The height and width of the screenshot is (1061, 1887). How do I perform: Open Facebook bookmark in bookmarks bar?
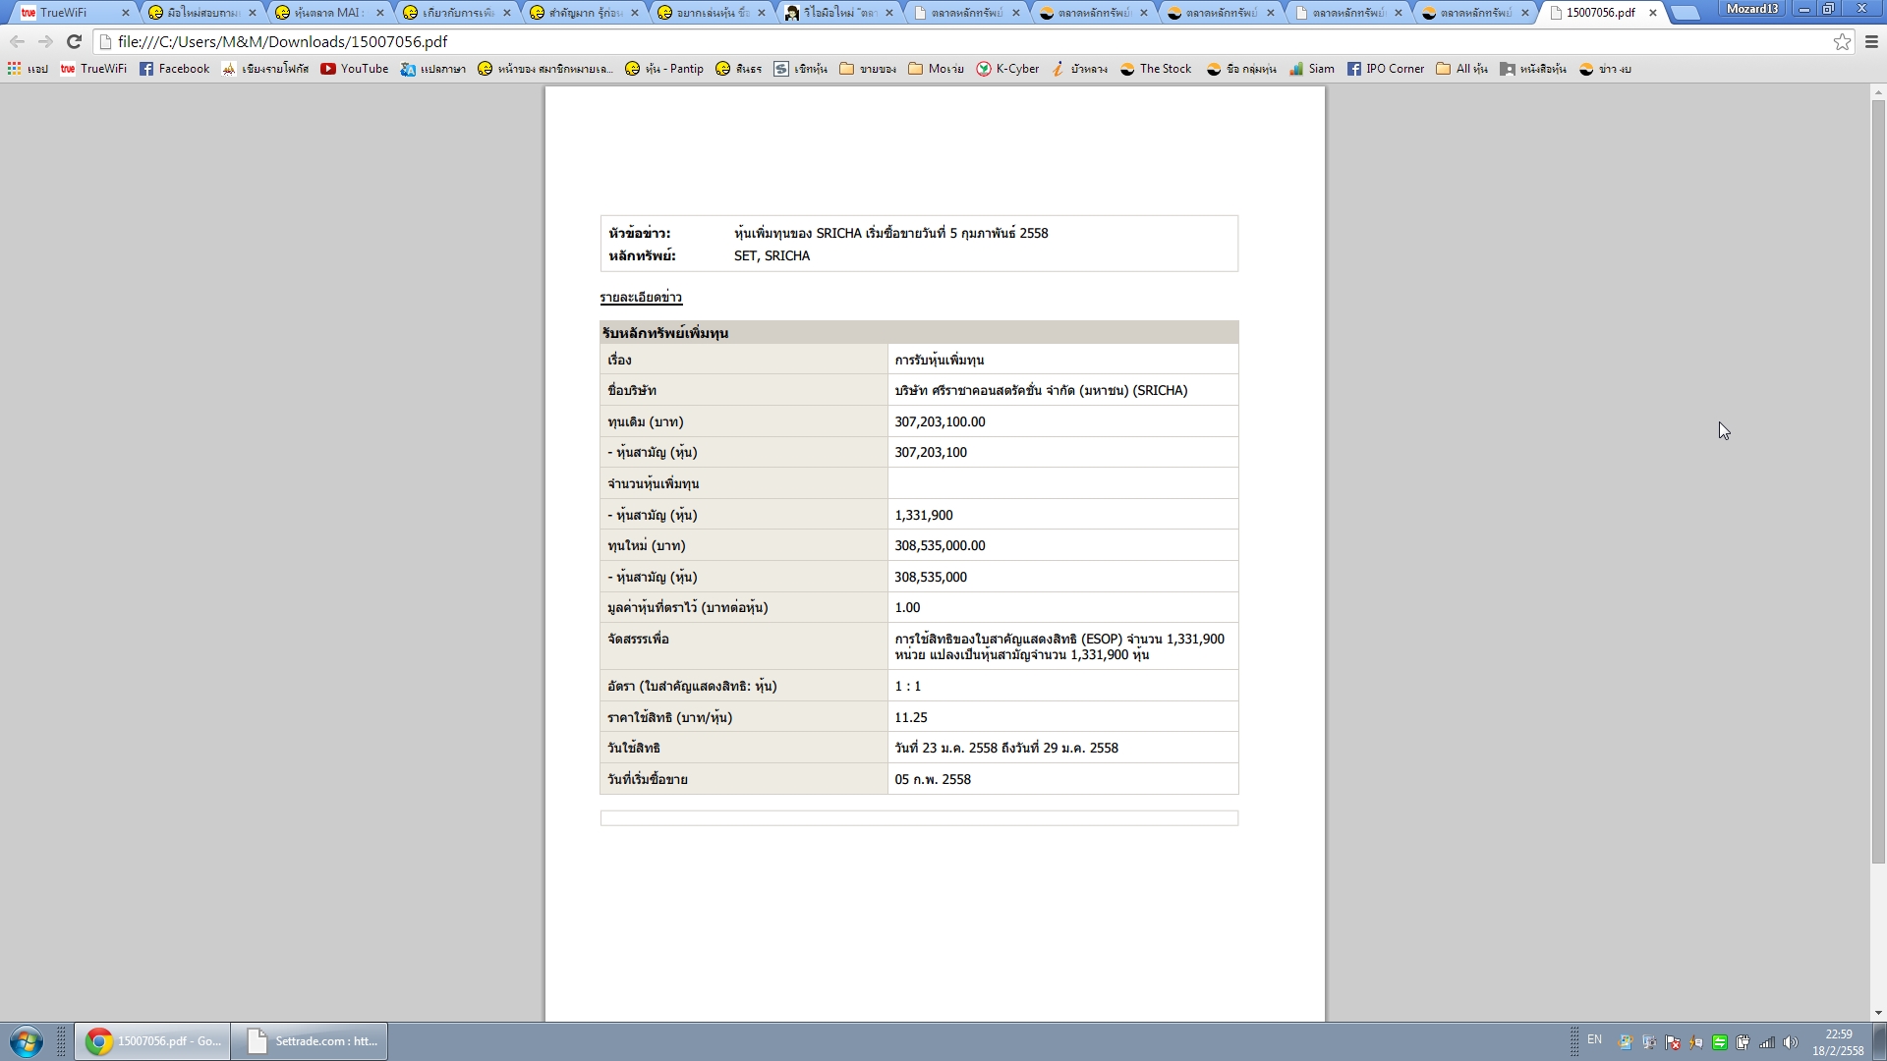point(174,69)
